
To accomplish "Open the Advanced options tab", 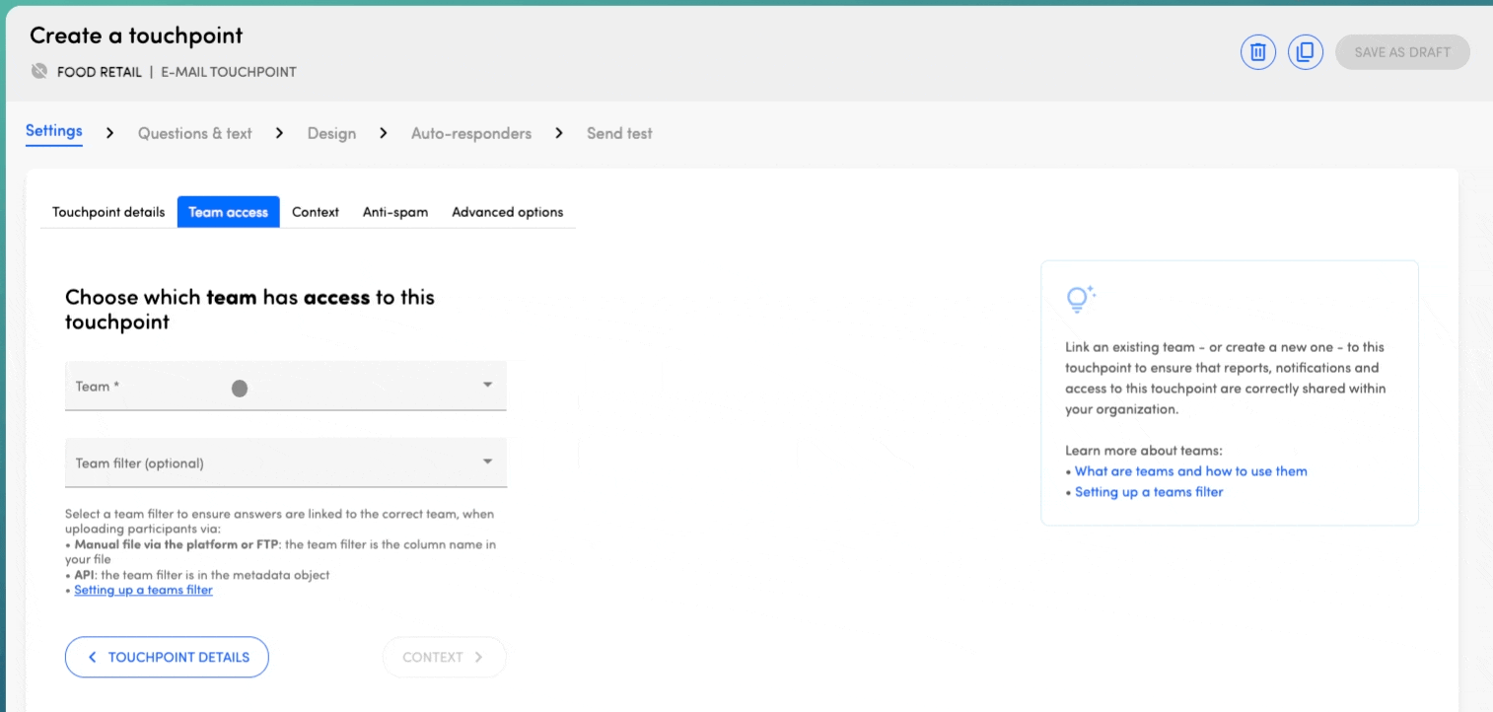I will [507, 212].
